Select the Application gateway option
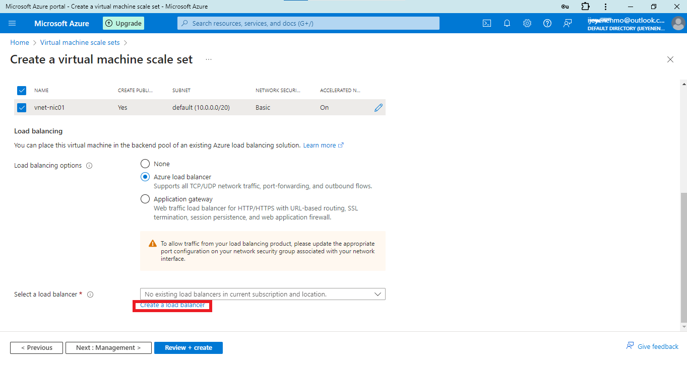 tap(145, 199)
